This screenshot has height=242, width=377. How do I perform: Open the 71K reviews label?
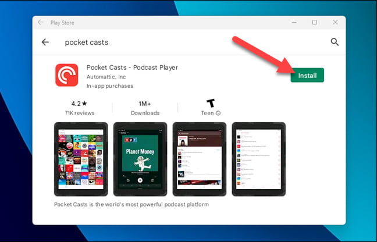[80, 113]
